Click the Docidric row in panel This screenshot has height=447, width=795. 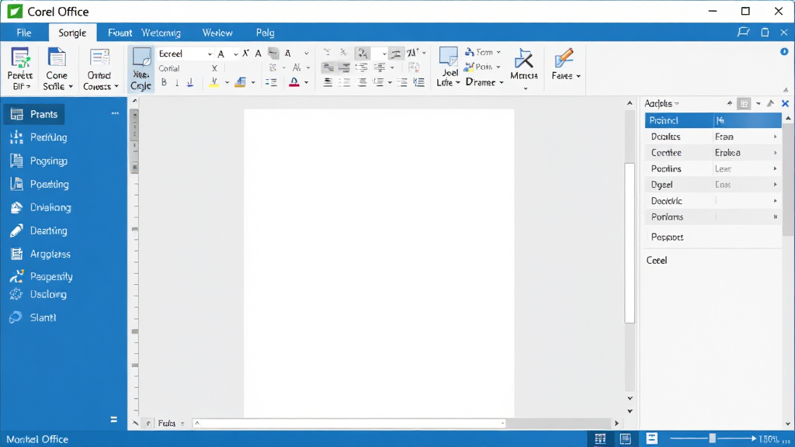[x=713, y=201]
